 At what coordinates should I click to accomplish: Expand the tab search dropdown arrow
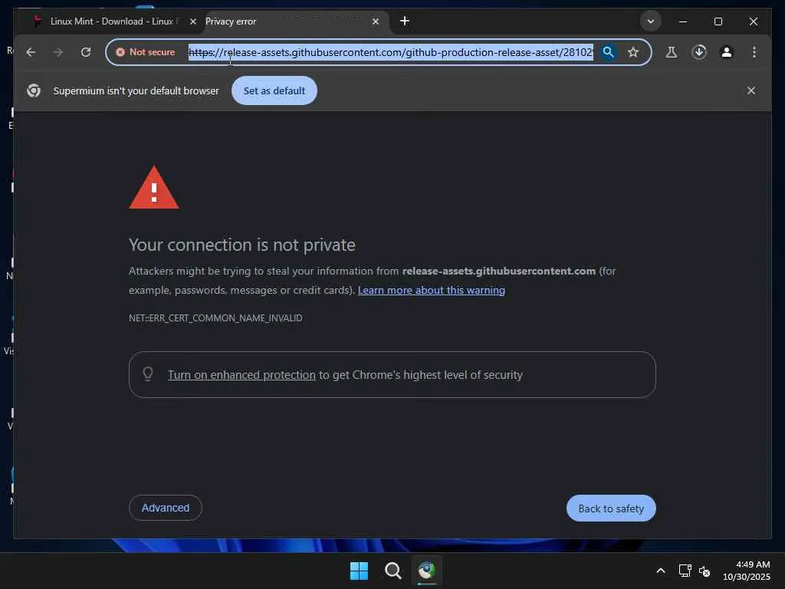click(x=650, y=21)
